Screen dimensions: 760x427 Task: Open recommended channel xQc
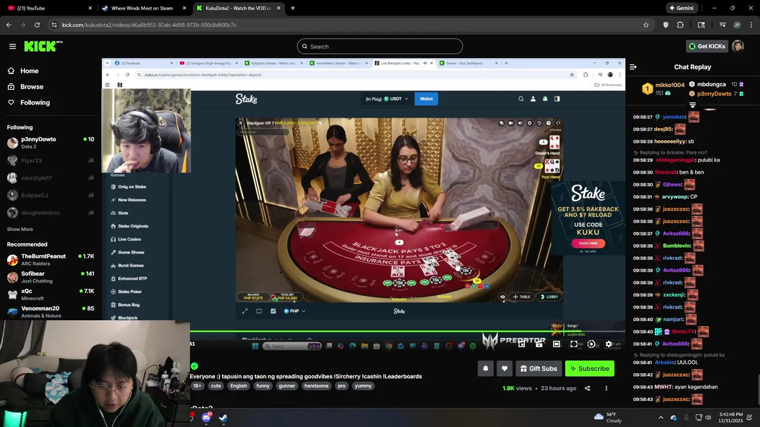pyautogui.click(x=50, y=295)
